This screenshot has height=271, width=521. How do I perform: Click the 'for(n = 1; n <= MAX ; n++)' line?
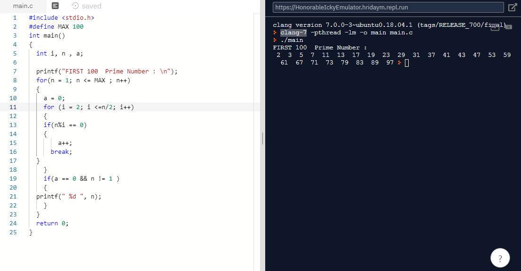83,80
